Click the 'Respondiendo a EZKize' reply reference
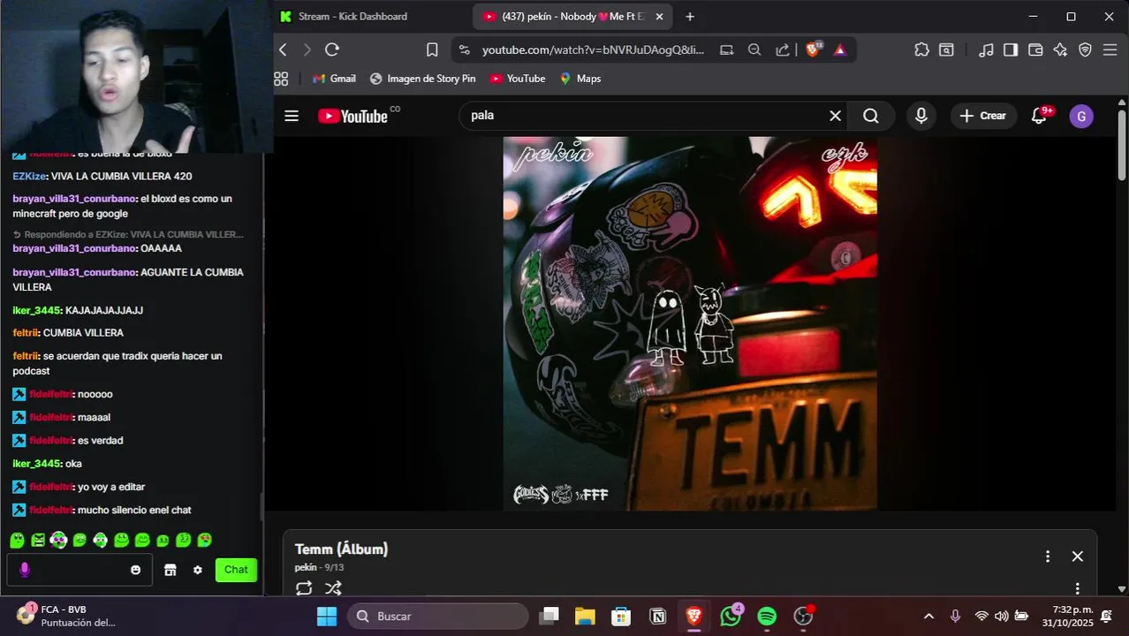Image resolution: width=1129 pixels, height=636 pixels. click(128, 234)
